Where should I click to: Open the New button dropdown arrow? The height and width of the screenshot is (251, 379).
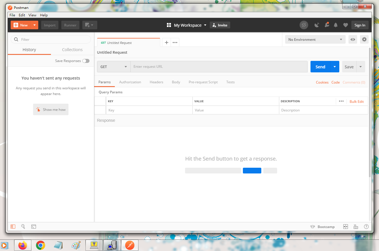(35, 25)
